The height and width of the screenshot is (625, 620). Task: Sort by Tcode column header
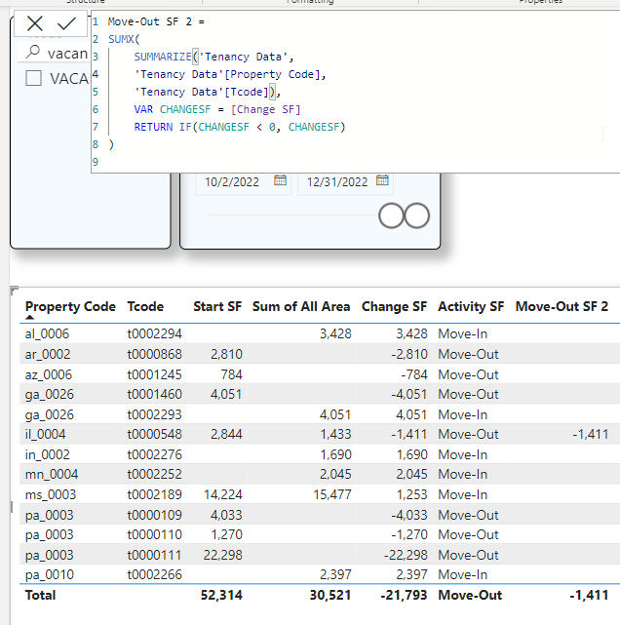coord(145,306)
